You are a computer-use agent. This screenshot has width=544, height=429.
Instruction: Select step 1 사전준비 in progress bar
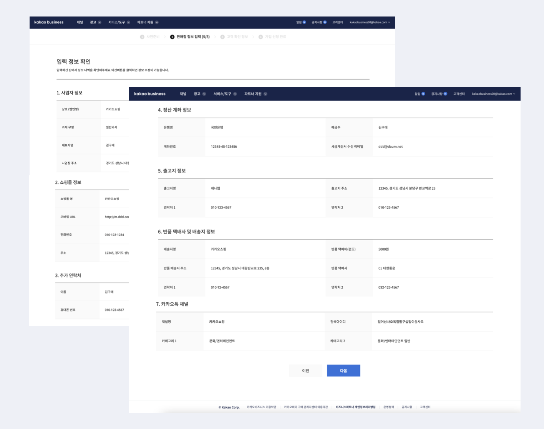click(150, 37)
